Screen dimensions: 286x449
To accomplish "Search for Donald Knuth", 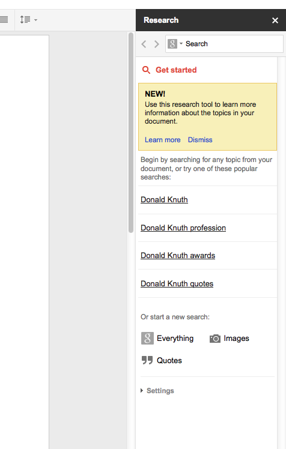I will coord(164,199).
